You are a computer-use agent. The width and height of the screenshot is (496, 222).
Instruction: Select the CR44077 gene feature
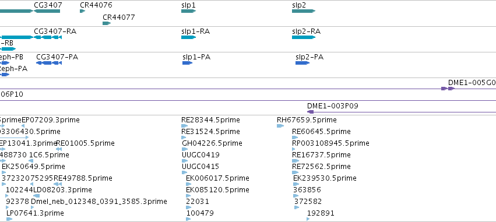107,23
